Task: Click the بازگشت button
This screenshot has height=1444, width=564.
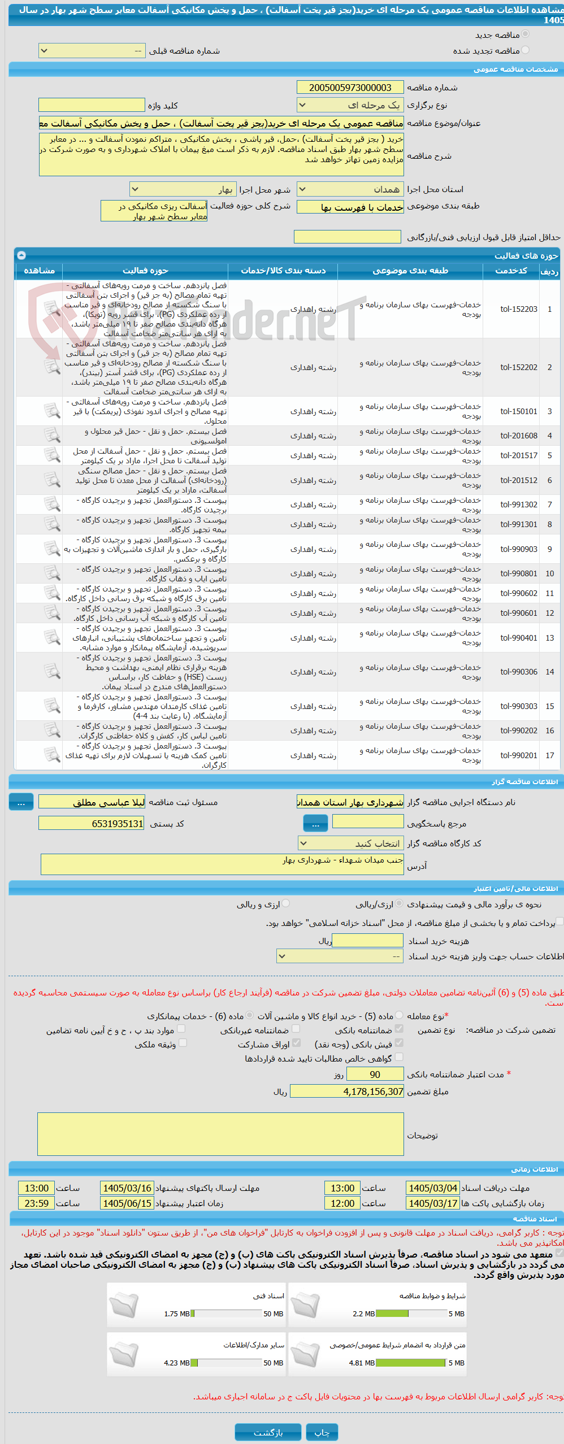Action: click(268, 1432)
